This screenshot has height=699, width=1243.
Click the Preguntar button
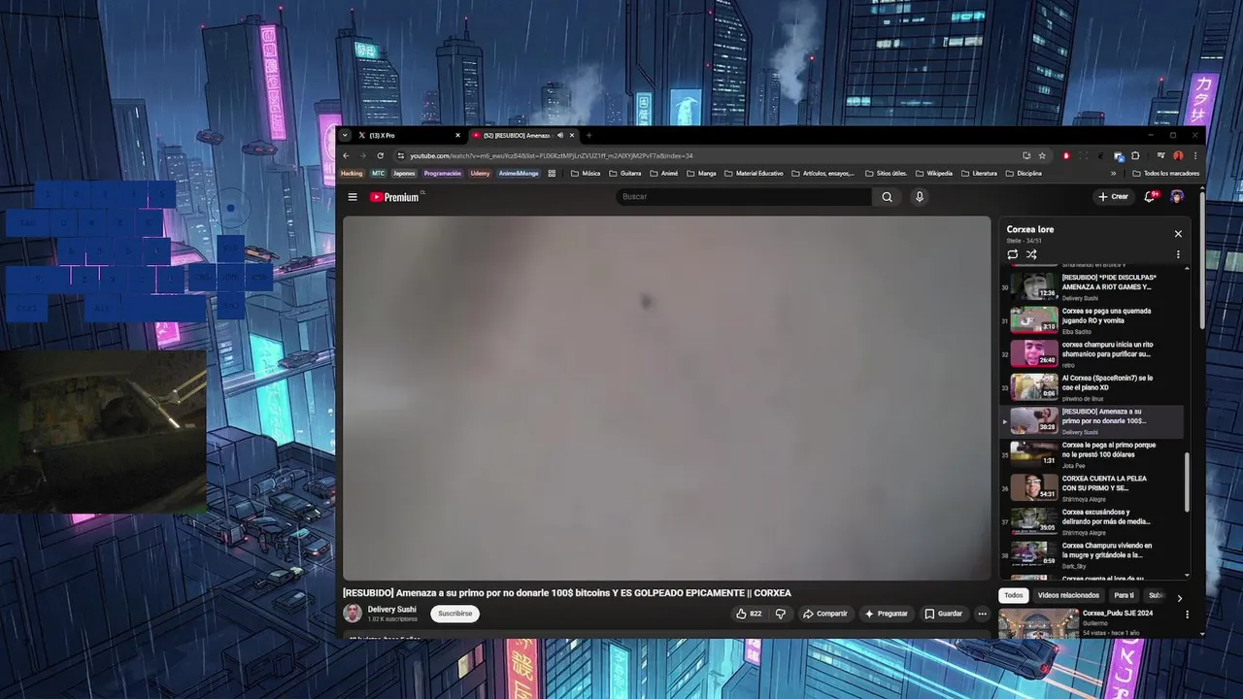tap(886, 614)
